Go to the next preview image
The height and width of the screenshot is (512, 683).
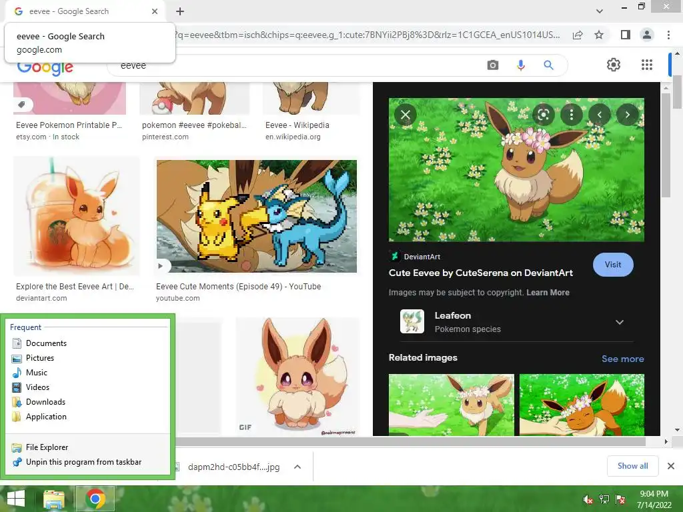pyautogui.click(x=627, y=115)
